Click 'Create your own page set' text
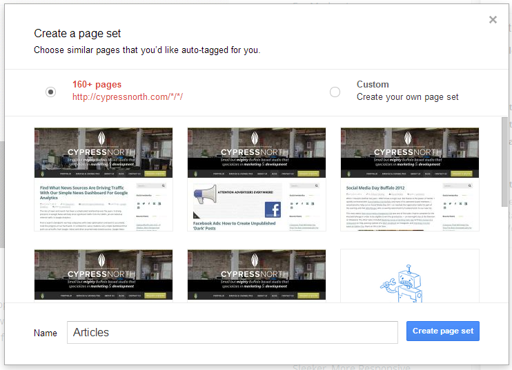The width and height of the screenshot is (512, 370). click(408, 97)
